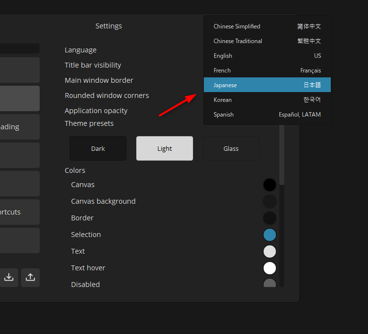Pick Korean from language list

pos(267,100)
